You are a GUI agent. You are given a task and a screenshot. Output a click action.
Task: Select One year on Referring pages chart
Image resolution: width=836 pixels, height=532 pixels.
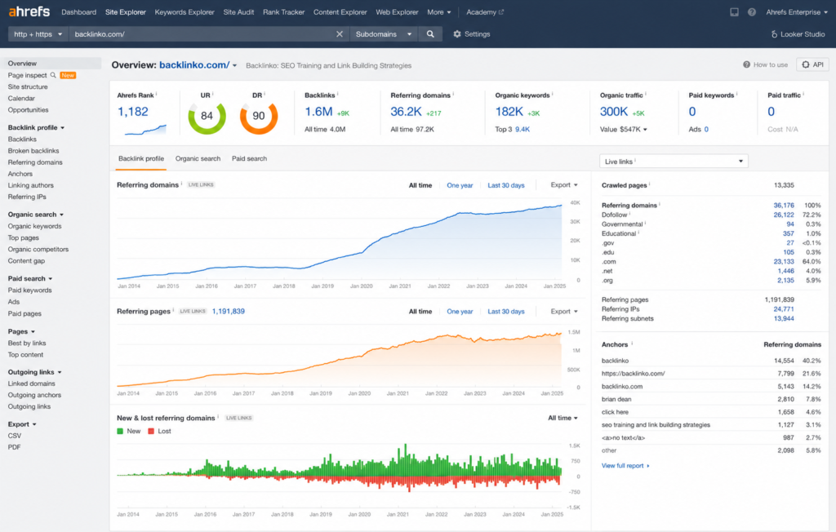460,312
